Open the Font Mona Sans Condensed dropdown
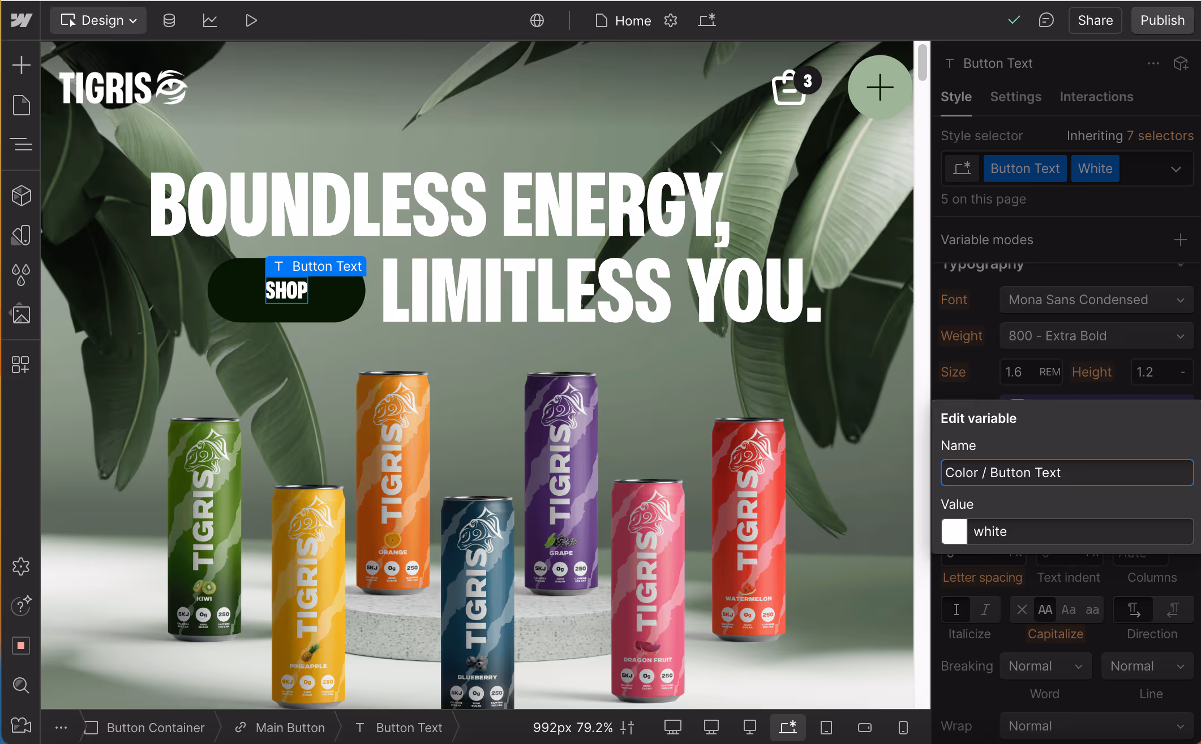Viewport: 1201px width, 744px height. pyautogui.click(x=1096, y=300)
